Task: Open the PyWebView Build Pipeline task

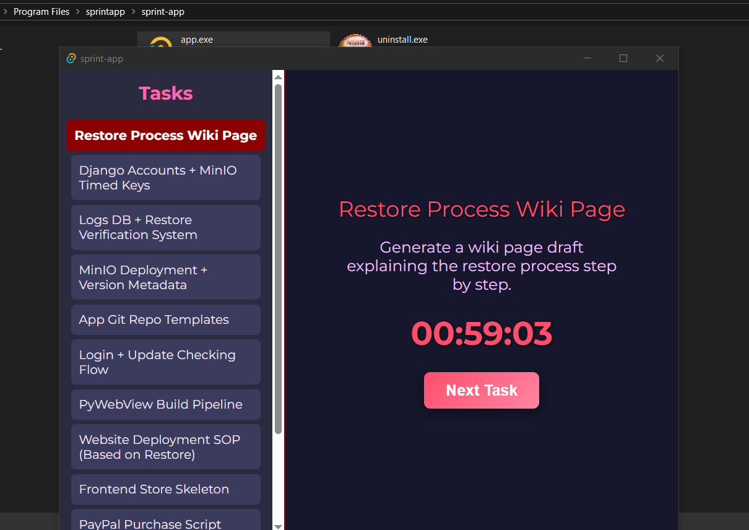Action: coord(166,404)
